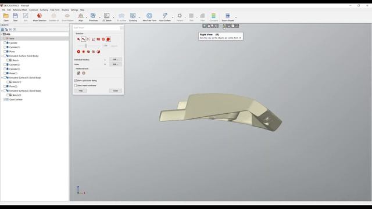
Task: Open the Compare tool
Action: [213, 16]
